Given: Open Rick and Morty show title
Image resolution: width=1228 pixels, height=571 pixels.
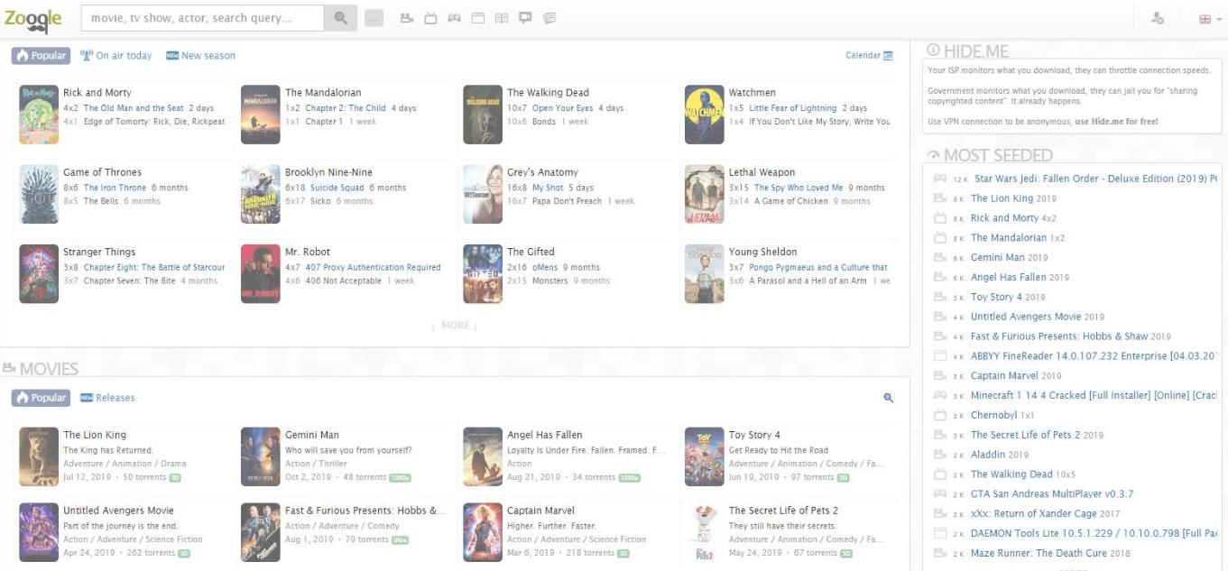Looking at the screenshot, I should click(97, 92).
